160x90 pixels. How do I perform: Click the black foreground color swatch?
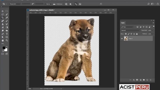4,48
